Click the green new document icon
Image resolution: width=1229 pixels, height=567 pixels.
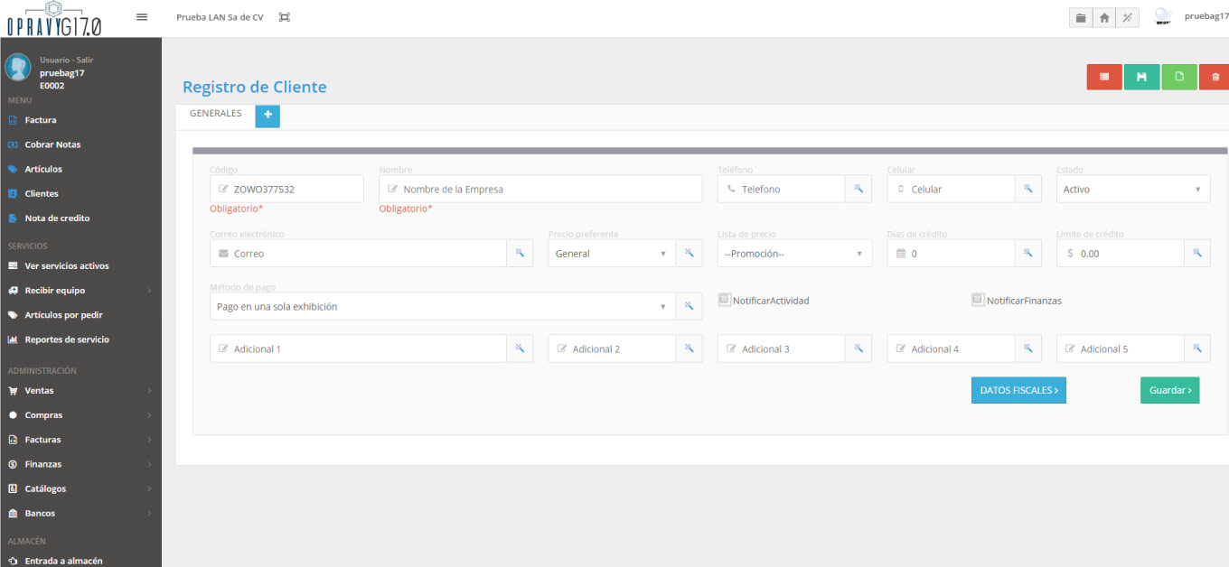click(x=1179, y=77)
